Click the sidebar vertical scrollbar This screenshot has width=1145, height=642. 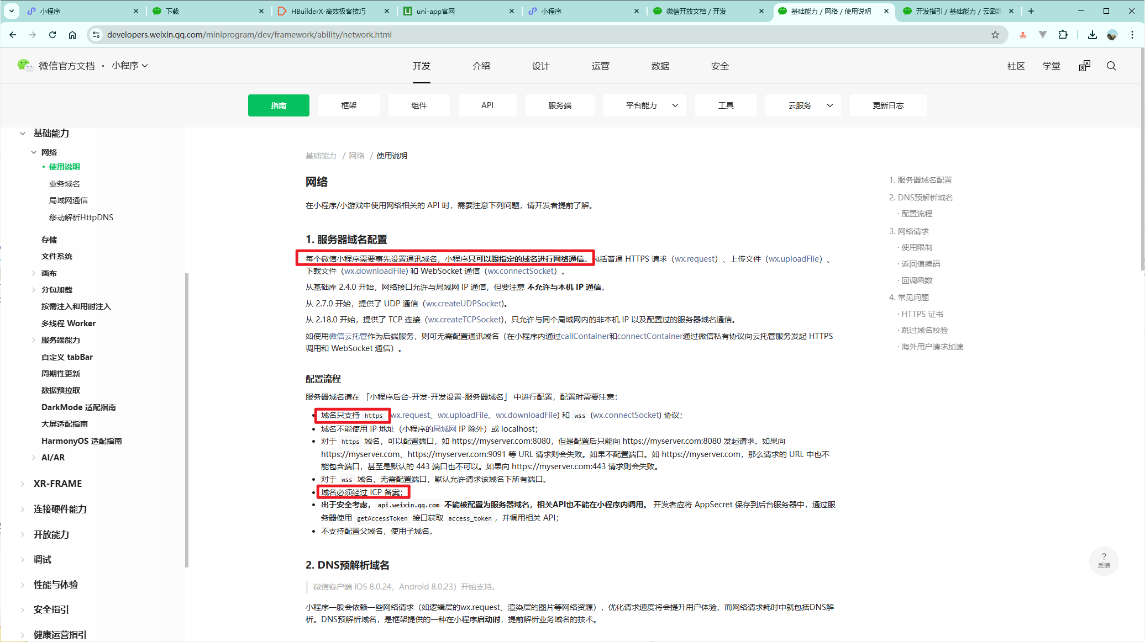tap(187, 420)
